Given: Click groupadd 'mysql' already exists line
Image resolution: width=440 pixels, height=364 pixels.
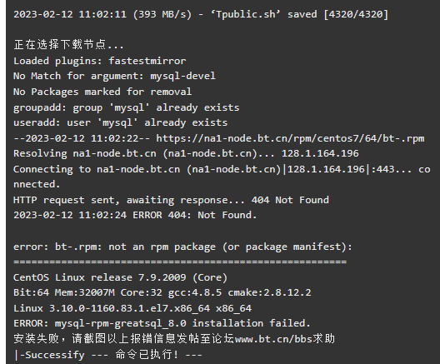Looking at the screenshot, I should pyautogui.click(x=127, y=107).
